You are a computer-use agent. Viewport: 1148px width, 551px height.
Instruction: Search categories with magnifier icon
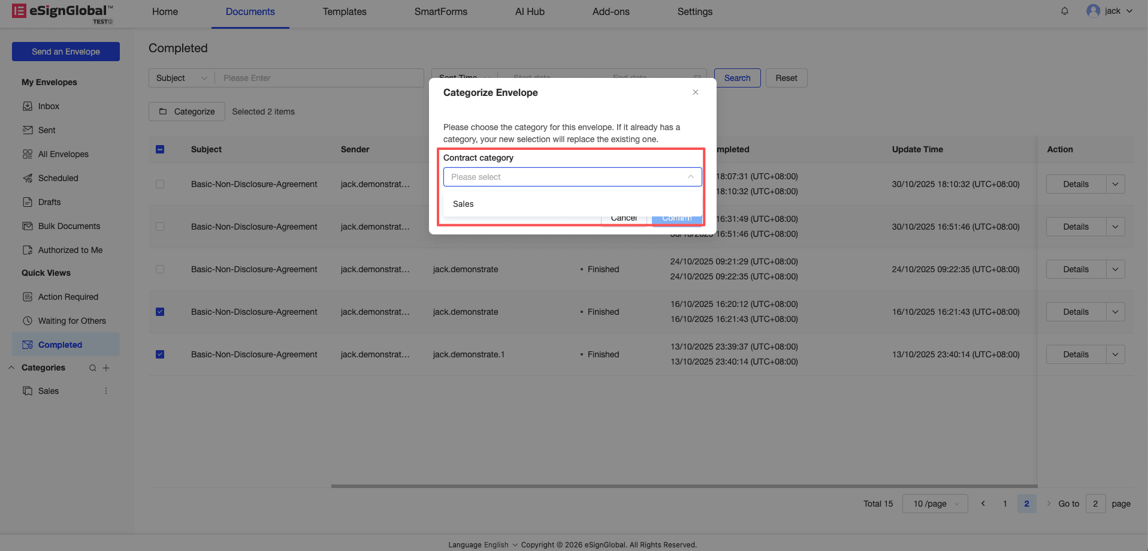tap(92, 368)
